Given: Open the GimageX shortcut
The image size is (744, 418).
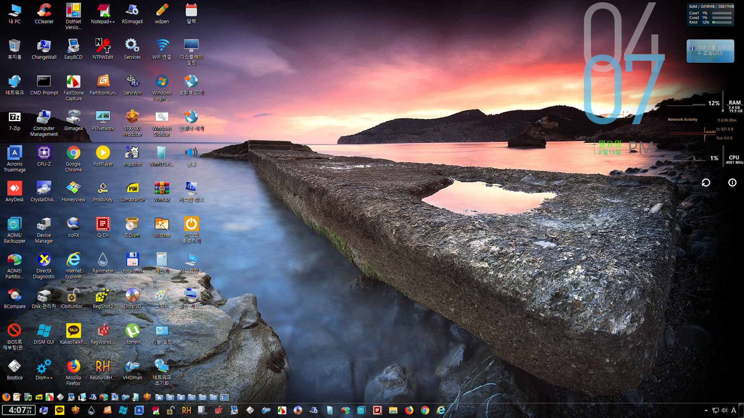Looking at the screenshot, I should point(73,121).
